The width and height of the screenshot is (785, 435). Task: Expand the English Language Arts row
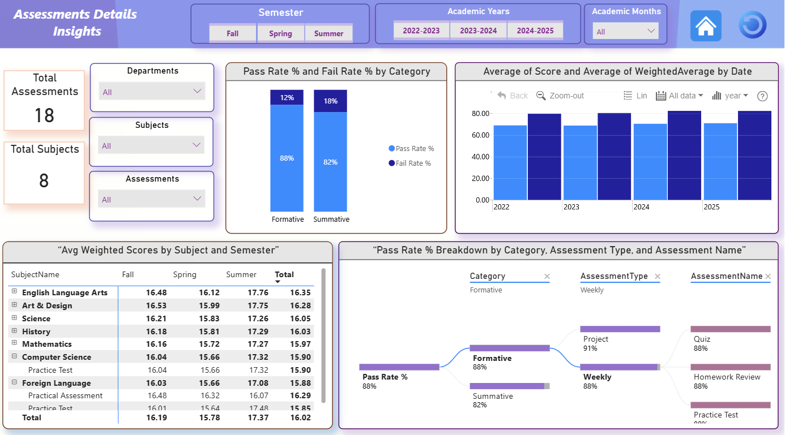pos(14,292)
